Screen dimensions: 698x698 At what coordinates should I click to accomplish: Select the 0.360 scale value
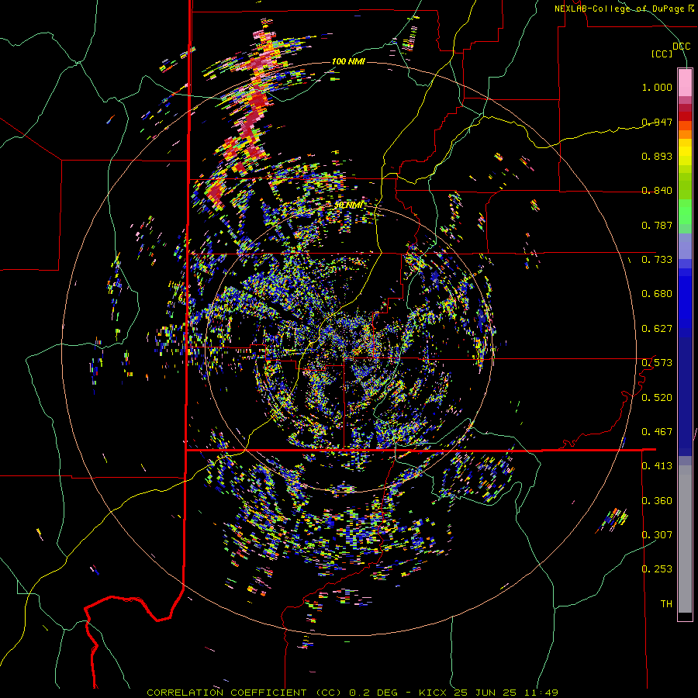(x=657, y=501)
